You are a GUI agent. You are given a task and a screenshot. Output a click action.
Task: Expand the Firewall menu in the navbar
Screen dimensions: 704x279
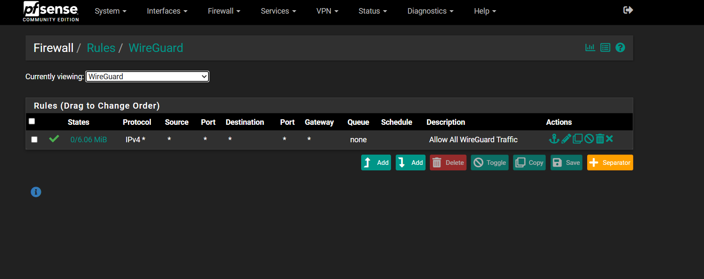click(x=224, y=11)
